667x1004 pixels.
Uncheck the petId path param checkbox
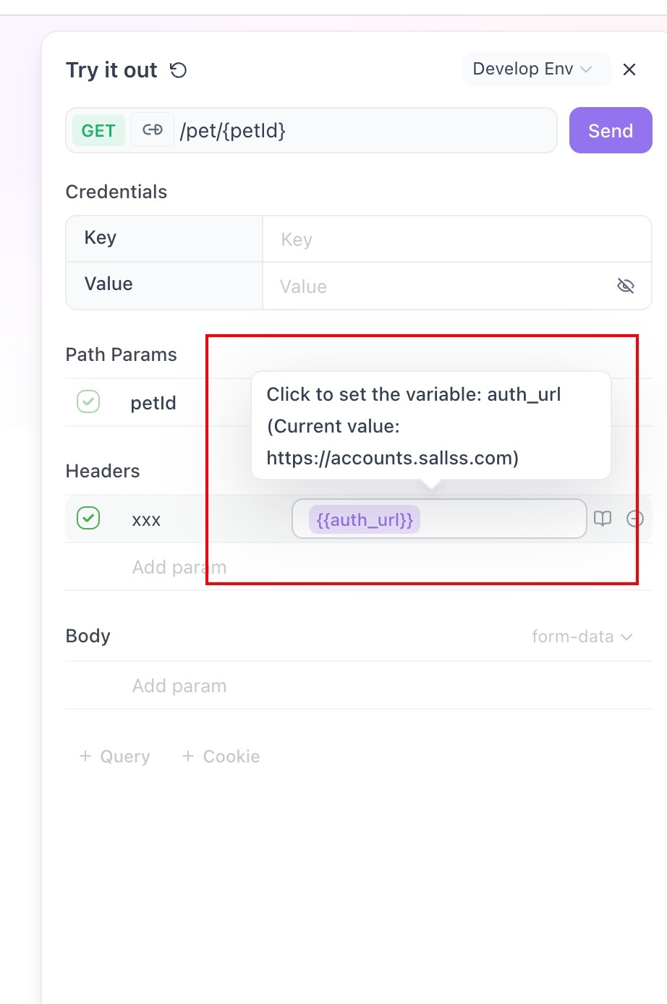(x=88, y=401)
